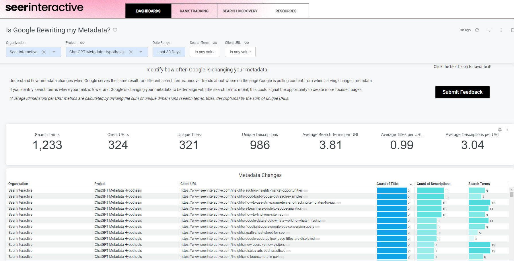Screen dimensions: 514x261
Task: Toggle the dashboard filters icon
Action: click(490, 30)
